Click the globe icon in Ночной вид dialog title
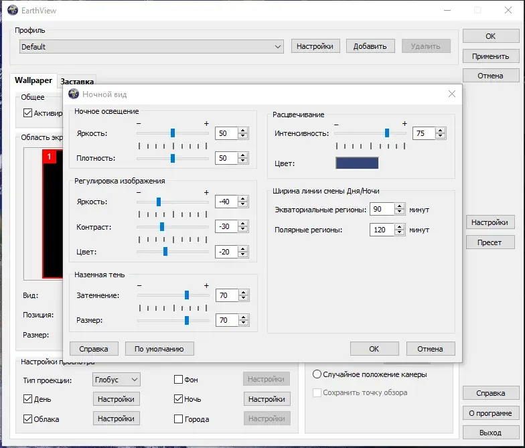 (x=74, y=94)
